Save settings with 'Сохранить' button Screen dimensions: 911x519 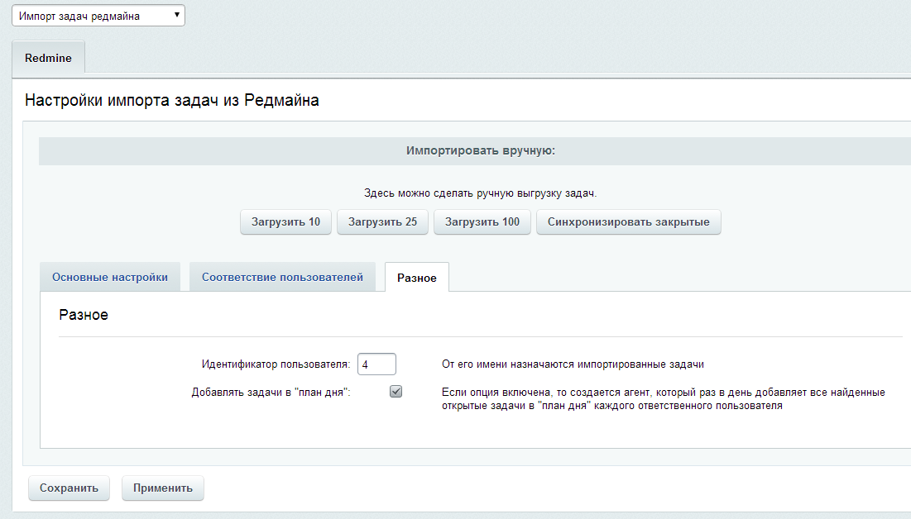tap(70, 488)
